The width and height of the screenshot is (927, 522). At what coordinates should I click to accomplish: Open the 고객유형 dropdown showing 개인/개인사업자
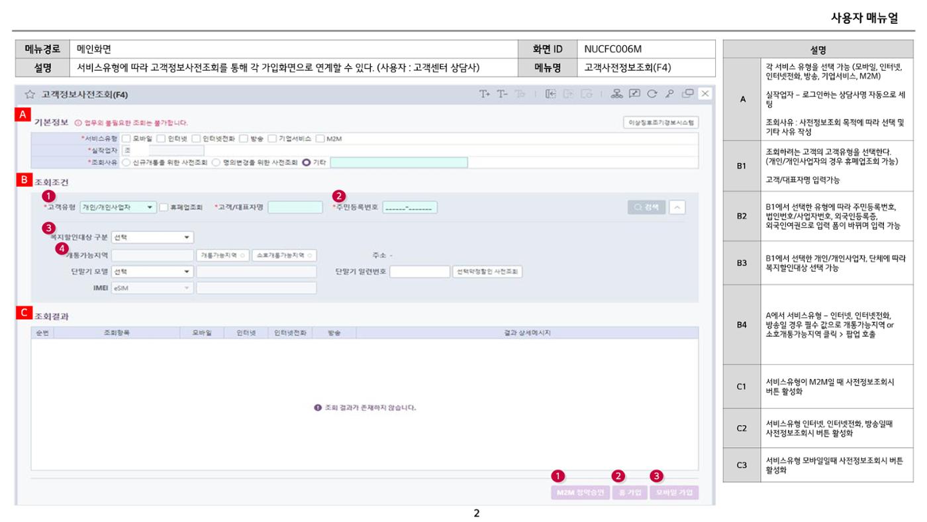[118, 207]
